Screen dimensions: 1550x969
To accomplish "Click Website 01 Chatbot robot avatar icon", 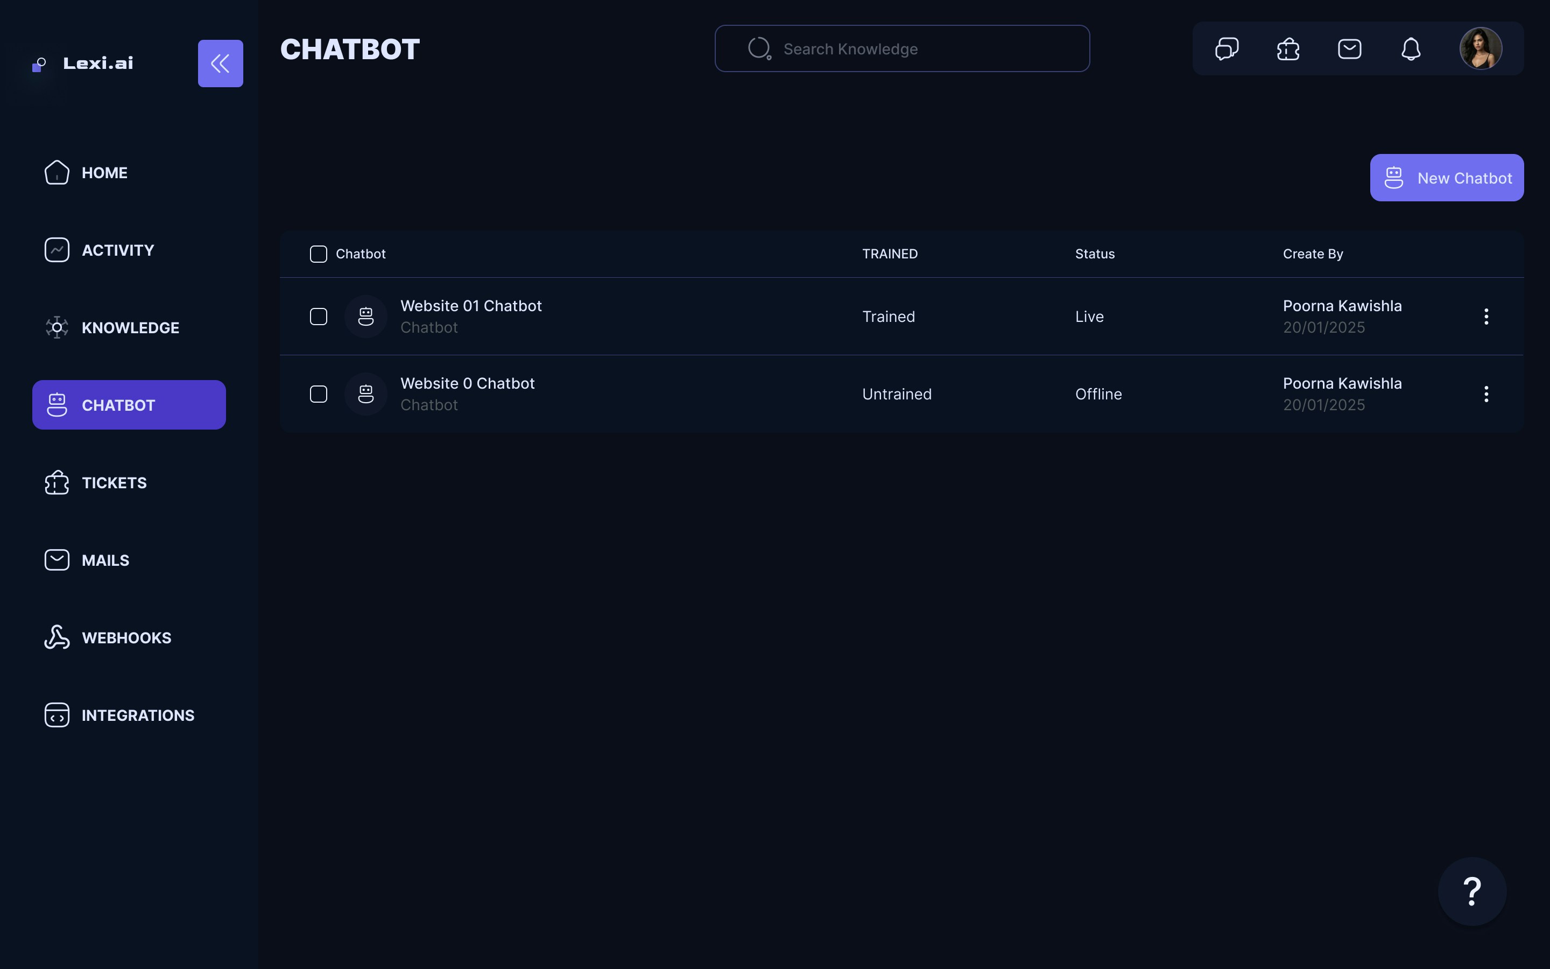I will [366, 317].
